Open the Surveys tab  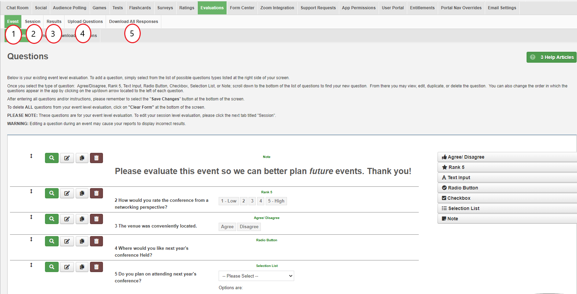(x=165, y=8)
